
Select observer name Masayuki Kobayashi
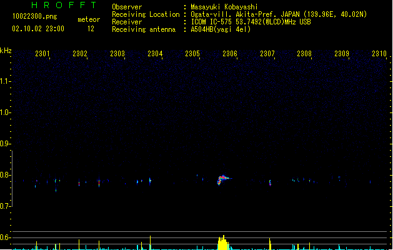[x=224, y=7]
